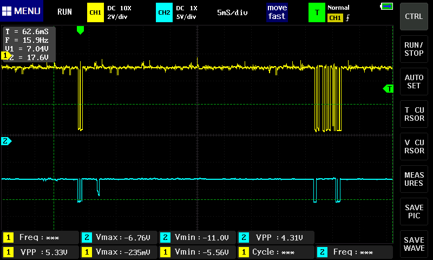The width and height of the screenshot is (433, 260).
Task: Click the battery status icon
Action: pyautogui.click(x=386, y=6)
